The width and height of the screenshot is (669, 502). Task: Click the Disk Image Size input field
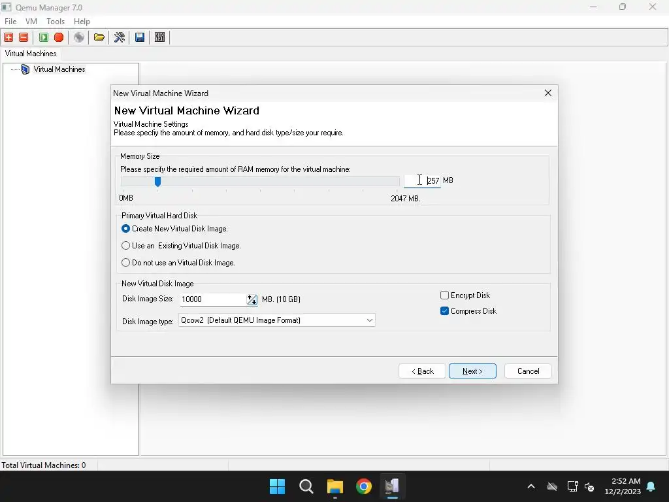click(x=213, y=299)
